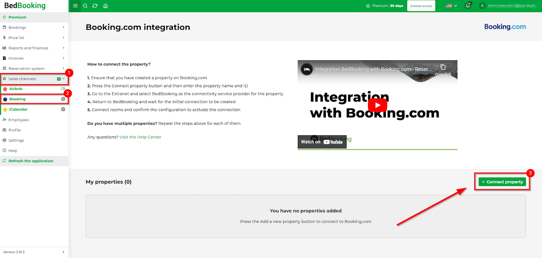Open Invoices menu item
The width and height of the screenshot is (542, 258).
pyautogui.click(x=34, y=58)
